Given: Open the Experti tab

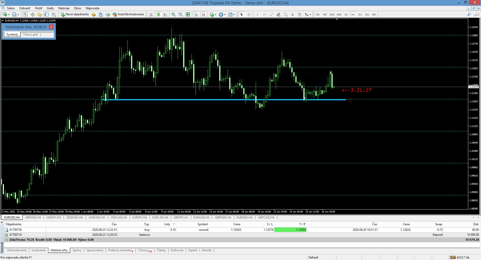Looking at the screenshot, I should pyautogui.click(x=193, y=250).
